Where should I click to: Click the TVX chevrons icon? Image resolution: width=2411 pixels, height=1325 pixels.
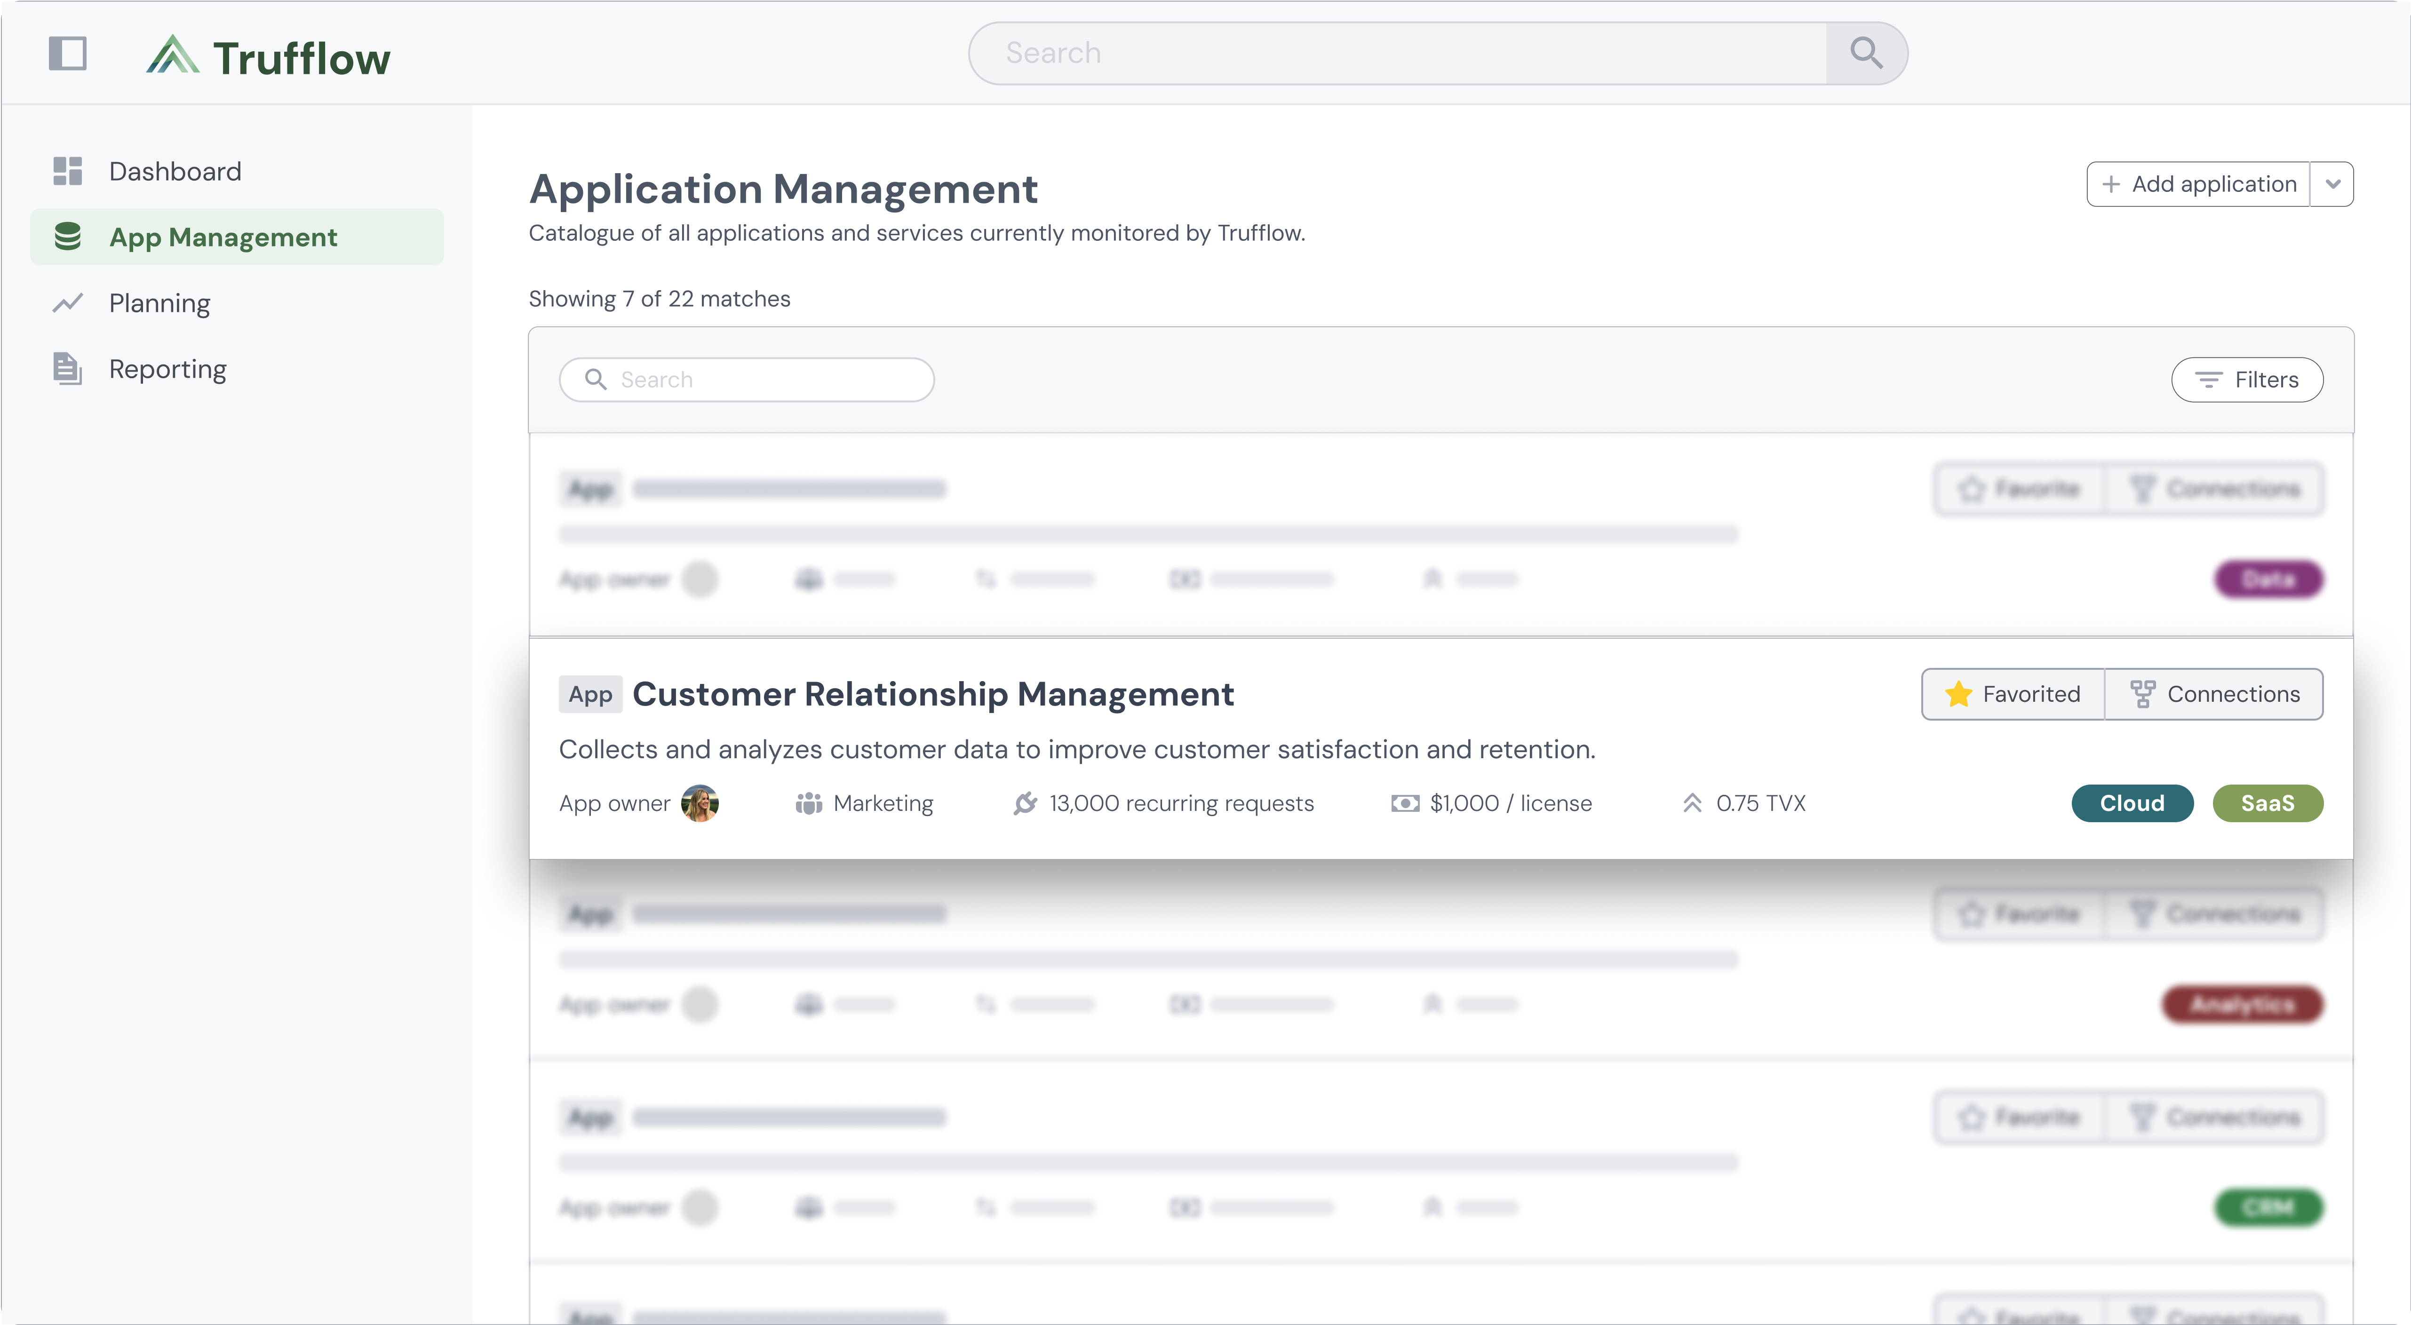click(1692, 804)
